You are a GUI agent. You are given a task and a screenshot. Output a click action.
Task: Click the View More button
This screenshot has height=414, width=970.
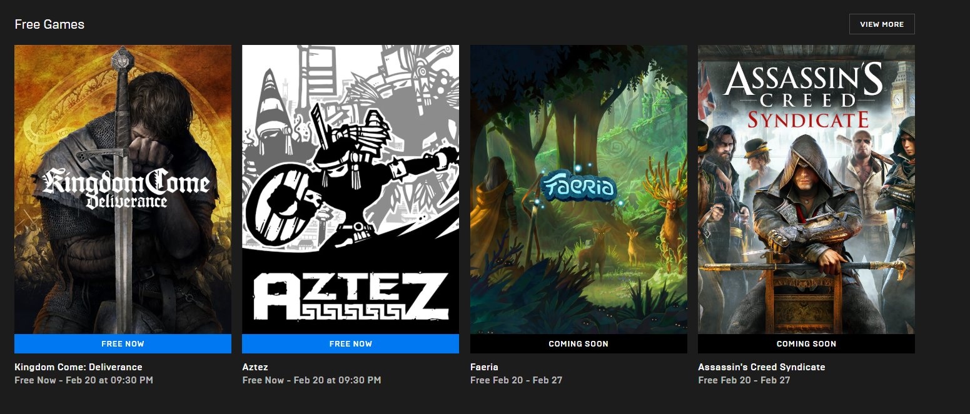[882, 24]
